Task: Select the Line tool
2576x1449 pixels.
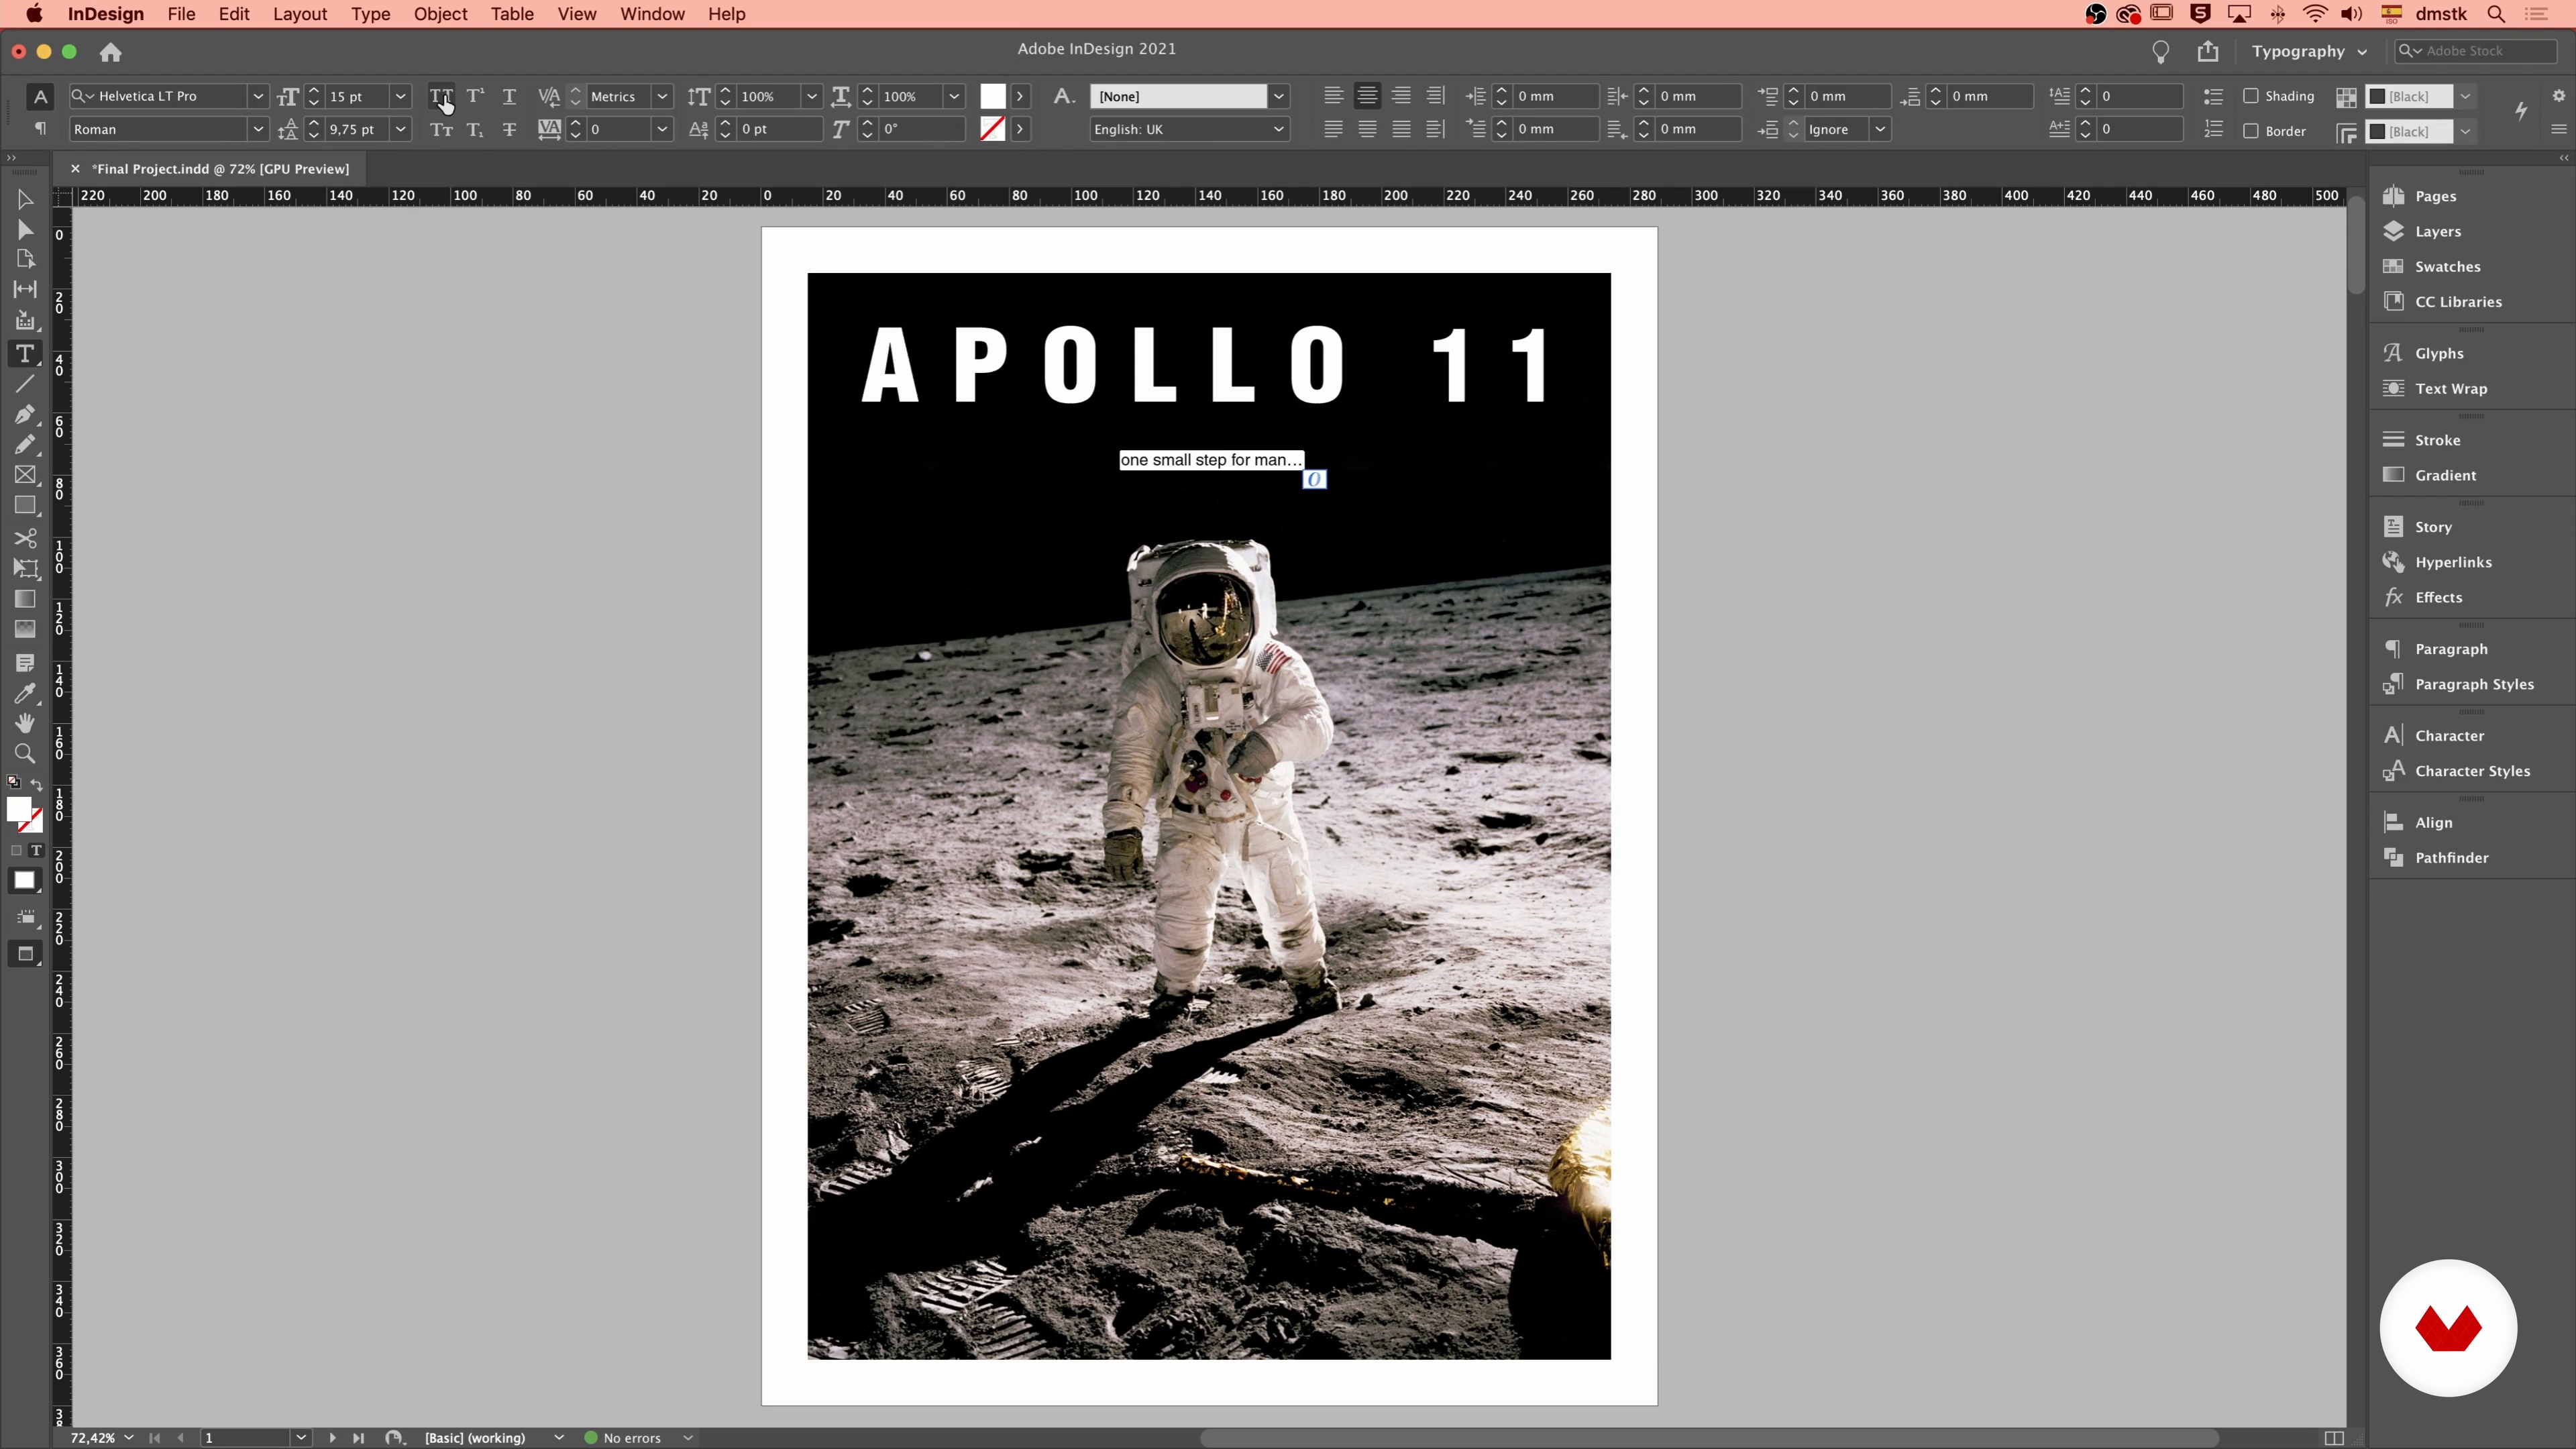Action: pos(25,384)
